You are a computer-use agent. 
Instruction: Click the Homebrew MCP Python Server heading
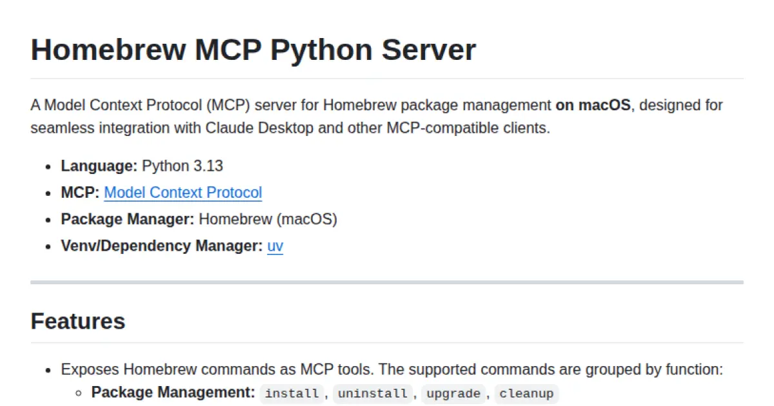pos(253,49)
